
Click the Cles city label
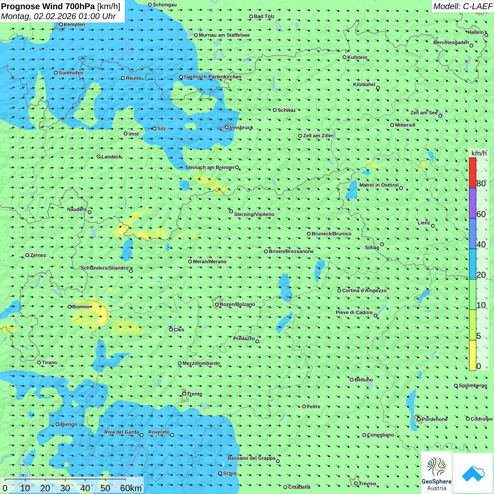pyautogui.click(x=179, y=330)
